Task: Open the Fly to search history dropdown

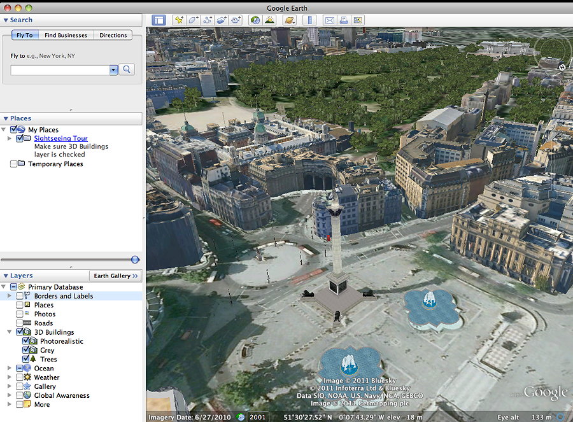Action: [113, 70]
